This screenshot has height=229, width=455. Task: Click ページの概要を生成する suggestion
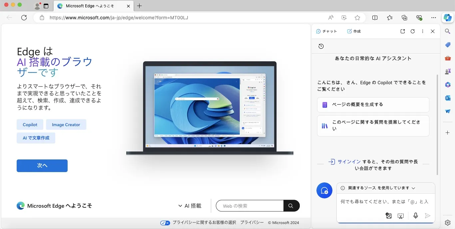(x=373, y=105)
